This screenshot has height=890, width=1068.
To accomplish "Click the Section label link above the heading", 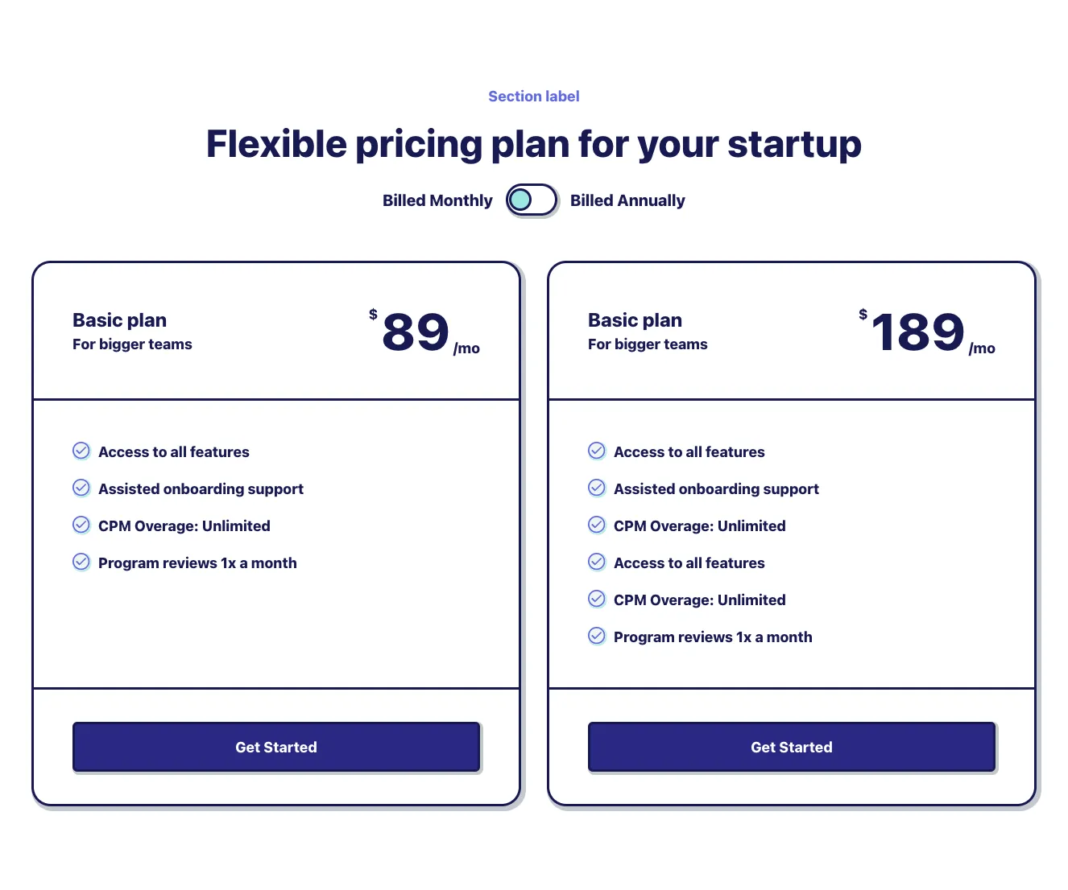I will tap(534, 97).
